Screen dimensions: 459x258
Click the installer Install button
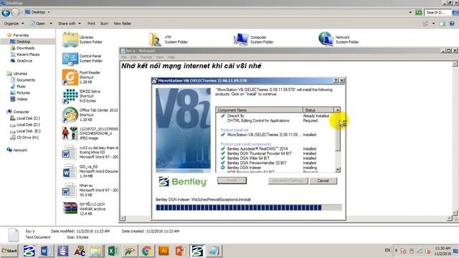pyautogui.click(x=232, y=181)
